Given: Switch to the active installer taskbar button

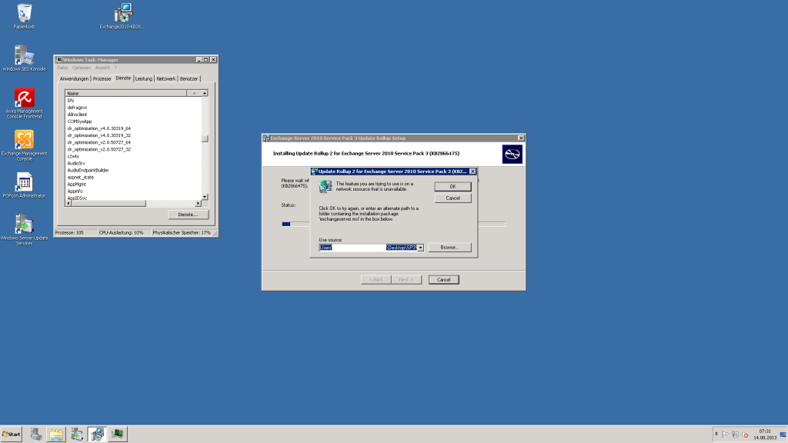Looking at the screenshot, I should (x=97, y=434).
